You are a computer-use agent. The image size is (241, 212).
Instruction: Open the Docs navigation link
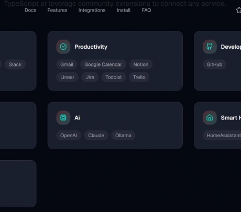click(x=30, y=10)
